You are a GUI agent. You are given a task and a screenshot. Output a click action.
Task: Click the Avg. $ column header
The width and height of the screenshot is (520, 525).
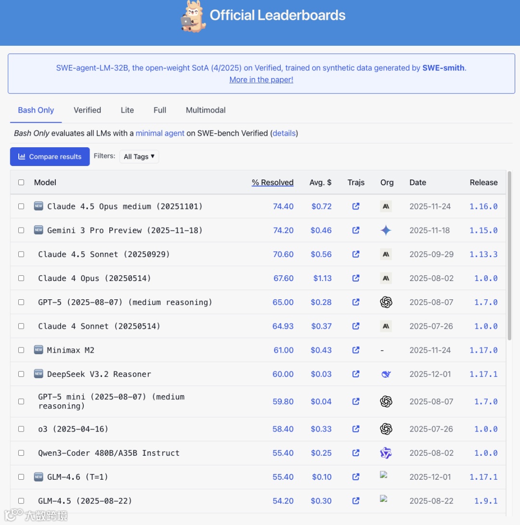(x=320, y=182)
